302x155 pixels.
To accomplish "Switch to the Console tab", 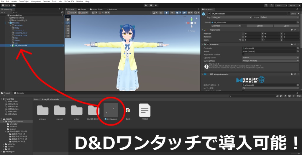I will click(x=19, y=93).
